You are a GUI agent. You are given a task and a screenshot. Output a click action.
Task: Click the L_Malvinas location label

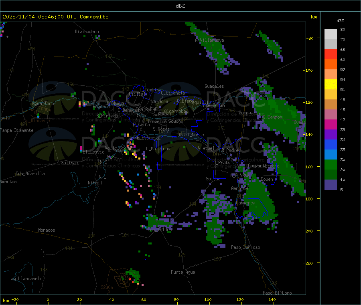(158, 149)
